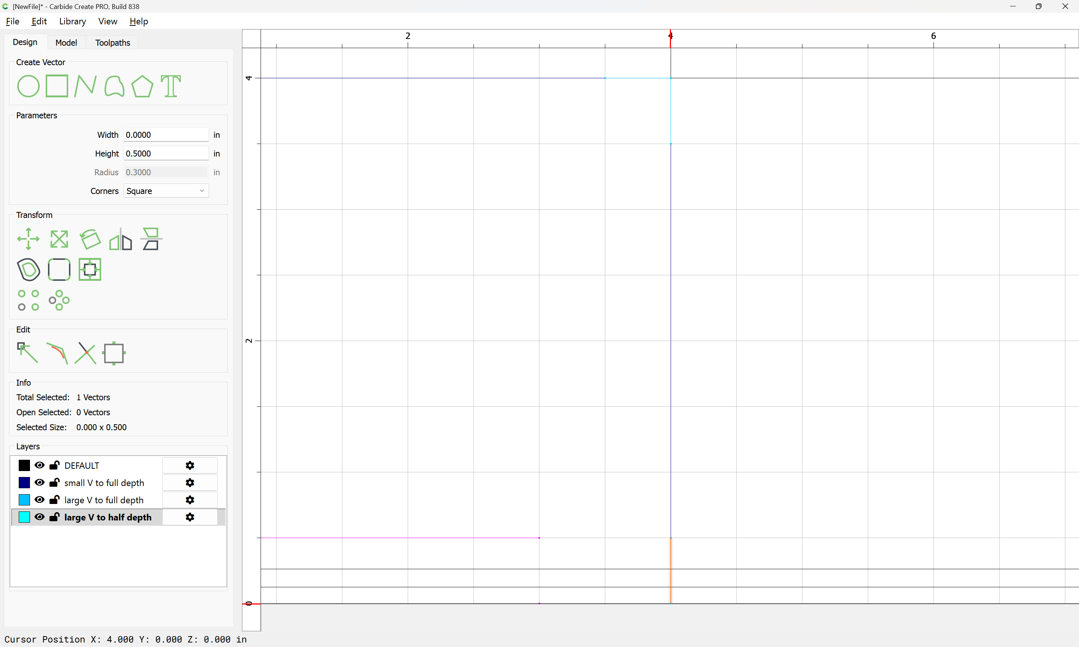The width and height of the screenshot is (1079, 647).
Task: Toggle lock on large V to half depth layer
Action: [55, 517]
